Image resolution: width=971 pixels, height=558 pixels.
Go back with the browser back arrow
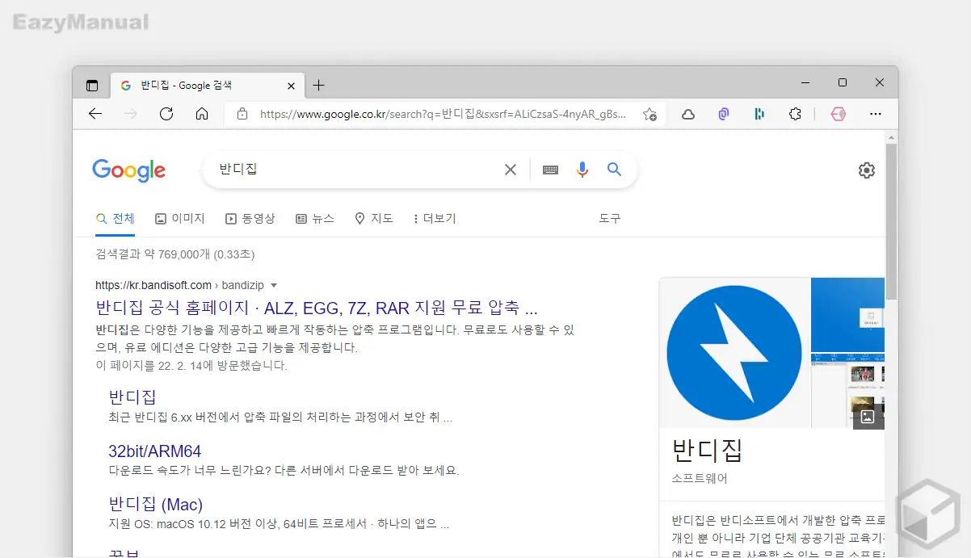coord(95,114)
